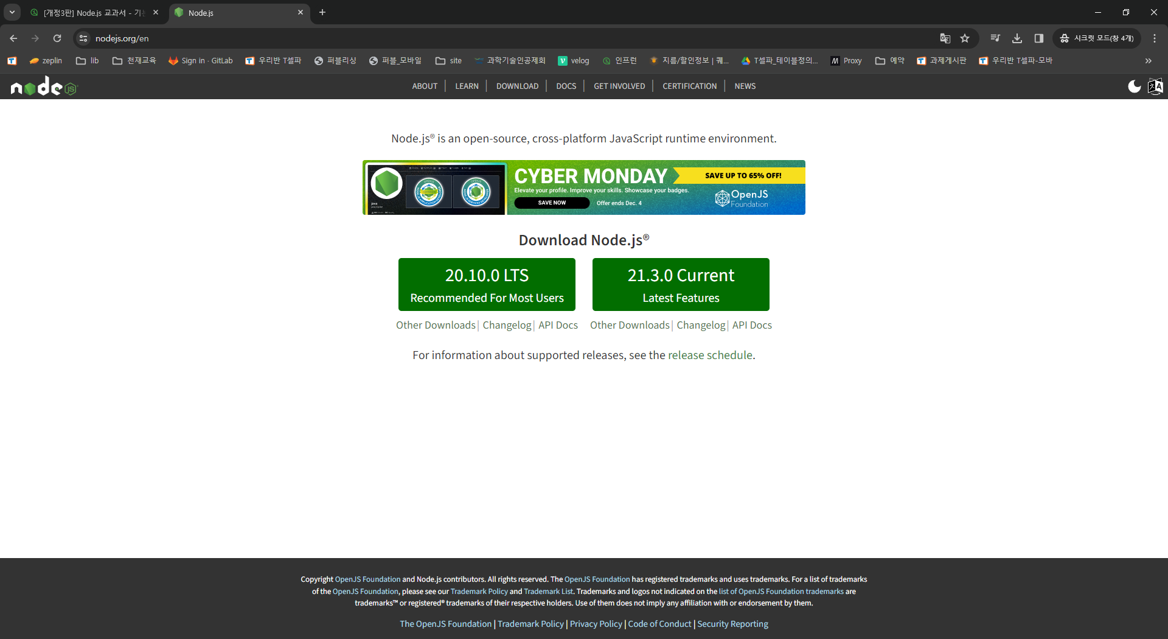Open a new tab with plus button
Screen dimensions: 1168x639
coord(322,12)
